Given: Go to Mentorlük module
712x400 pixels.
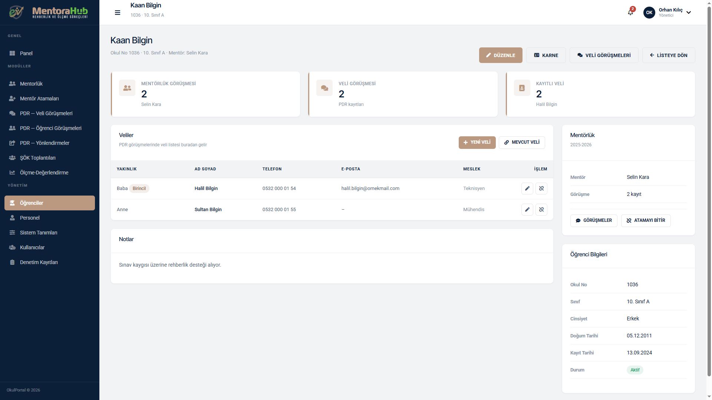Looking at the screenshot, I should pos(50,84).
